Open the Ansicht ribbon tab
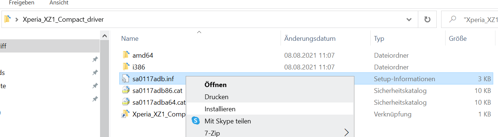 pyautogui.click(x=59, y=3)
